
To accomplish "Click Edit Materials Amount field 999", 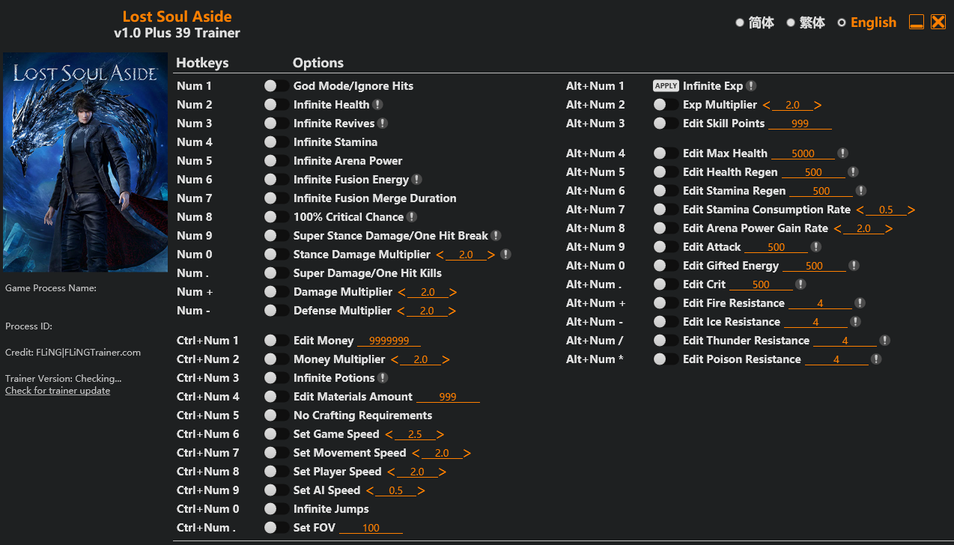I will (x=448, y=397).
